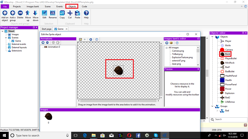Close the Game scene tab
This screenshot has width=248, height=139.
pyautogui.click(x=66, y=29)
